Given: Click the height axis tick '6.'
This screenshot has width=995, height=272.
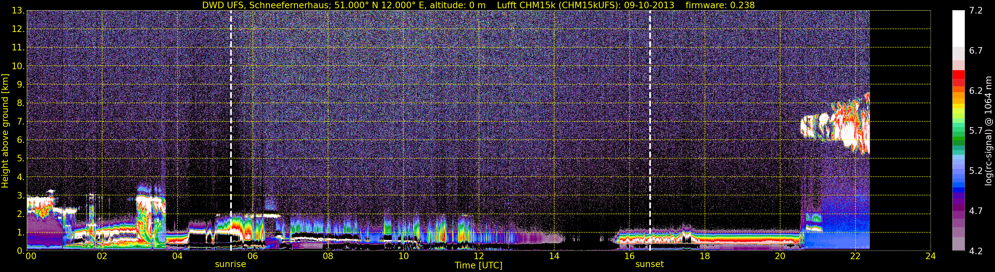Looking at the screenshot, I should (20, 140).
